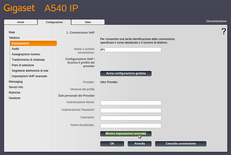The image size is (231, 155).
Task: Click the Gigaset logo
Action: pos(19,8)
